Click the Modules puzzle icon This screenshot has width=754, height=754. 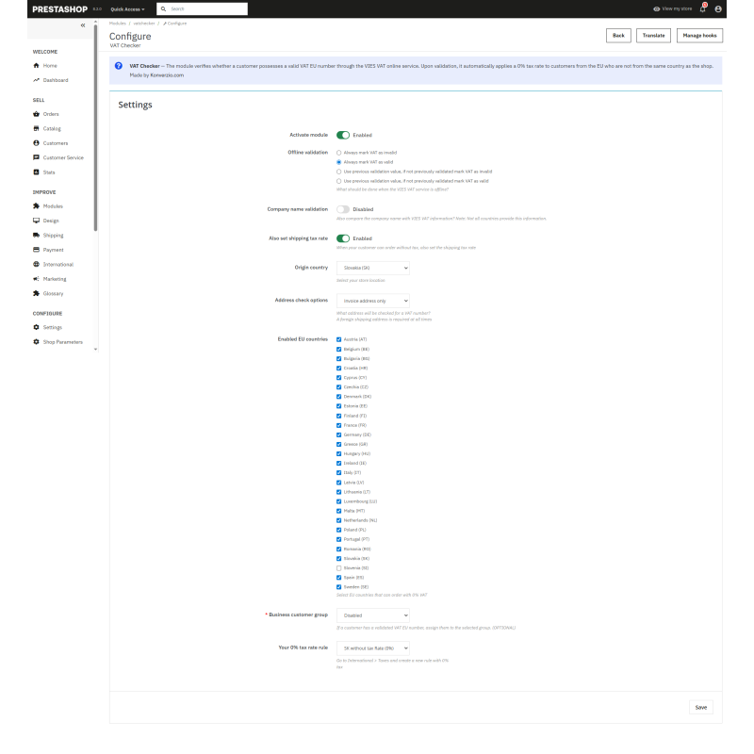pyautogui.click(x=36, y=205)
